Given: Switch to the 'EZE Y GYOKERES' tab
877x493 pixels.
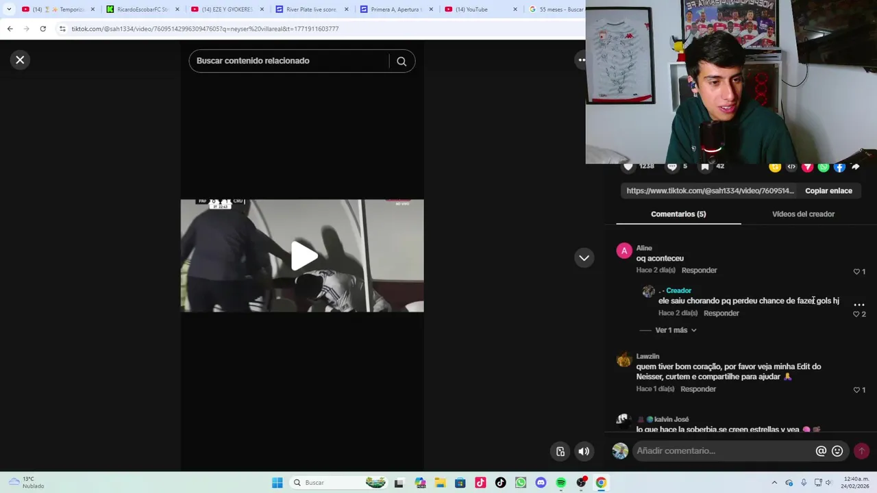Looking at the screenshot, I should pyautogui.click(x=227, y=10).
